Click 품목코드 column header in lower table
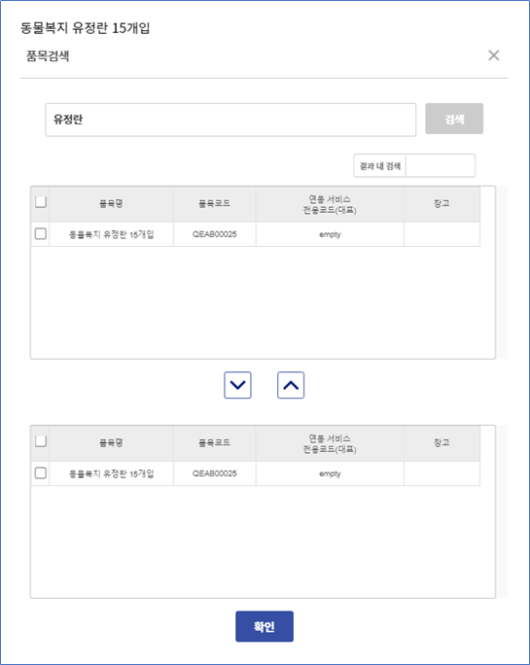This screenshot has height=665, width=530. pos(214,443)
